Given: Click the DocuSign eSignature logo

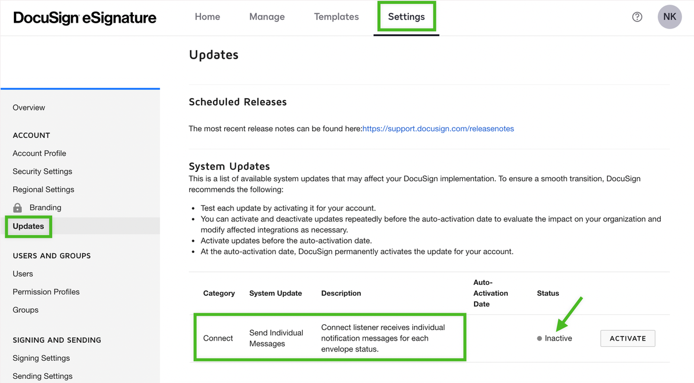Looking at the screenshot, I should [84, 17].
